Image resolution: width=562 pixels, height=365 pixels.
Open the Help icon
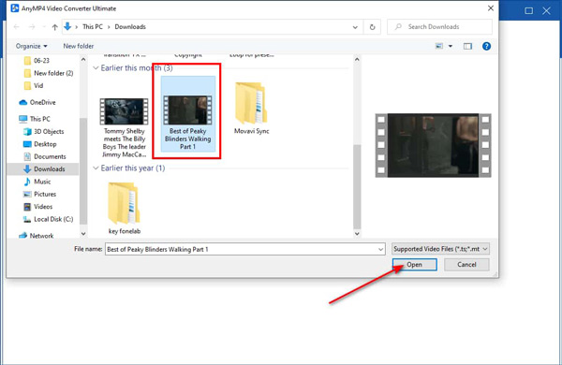click(x=486, y=46)
